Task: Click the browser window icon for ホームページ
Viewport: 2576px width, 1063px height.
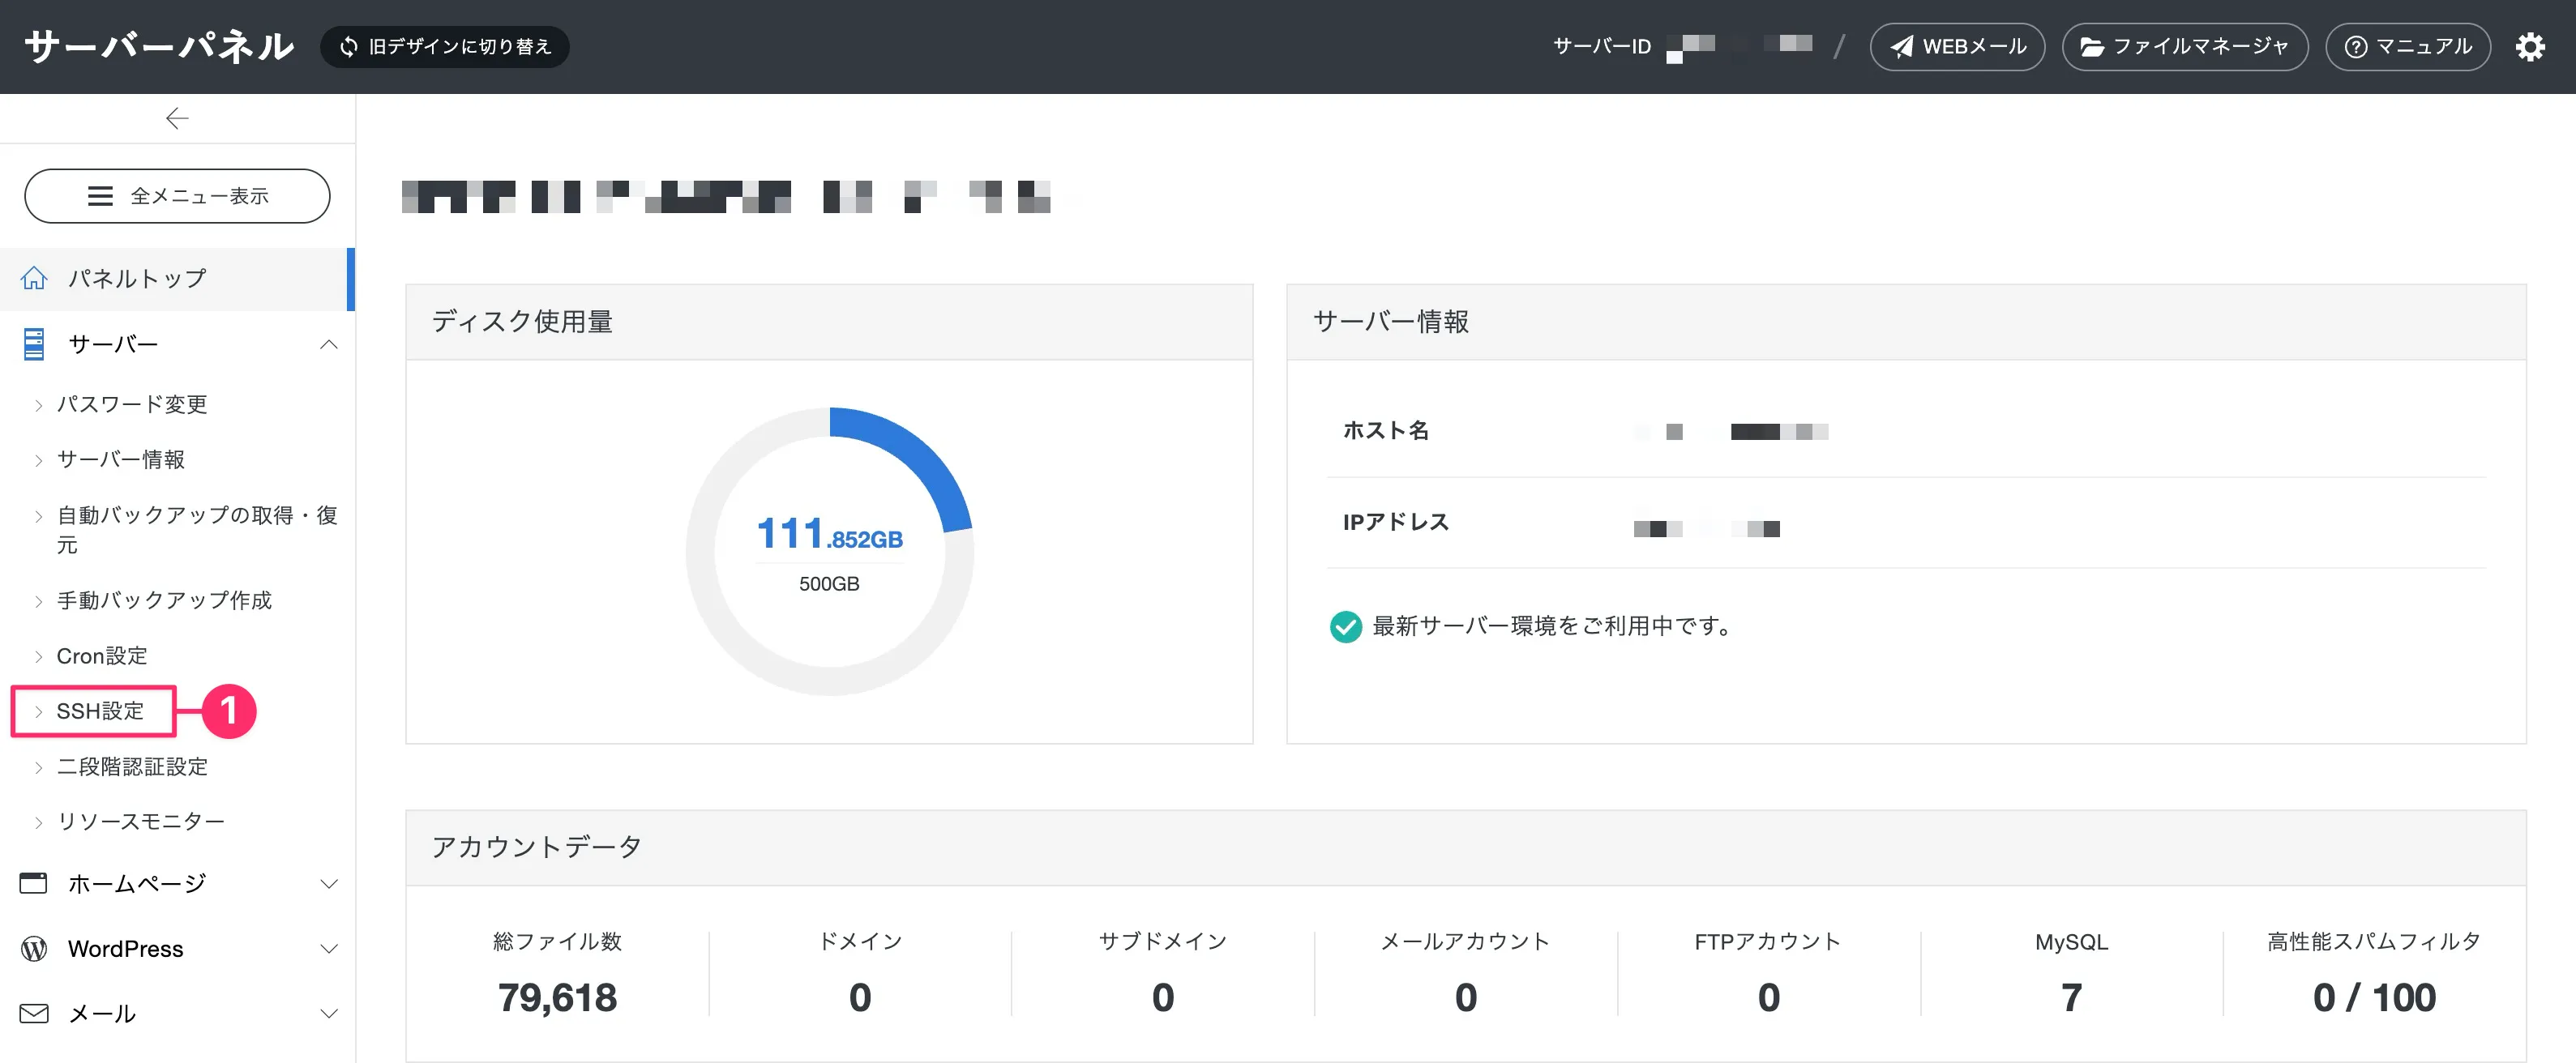Action: (x=34, y=883)
